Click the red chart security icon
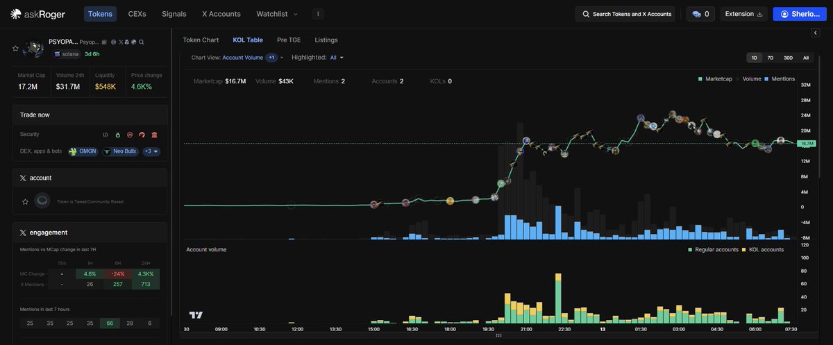The height and width of the screenshot is (345, 833). (x=130, y=134)
